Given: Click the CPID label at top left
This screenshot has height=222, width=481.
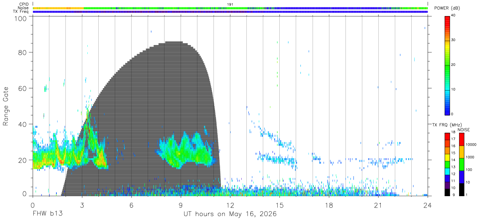Looking at the screenshot, I should click(24, 4).
